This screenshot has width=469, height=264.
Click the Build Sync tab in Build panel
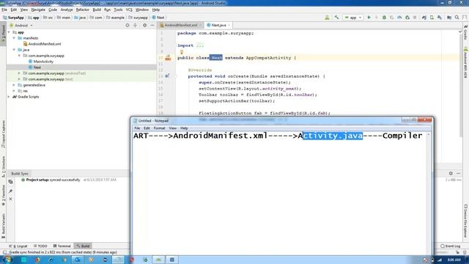tap(20, 174)
